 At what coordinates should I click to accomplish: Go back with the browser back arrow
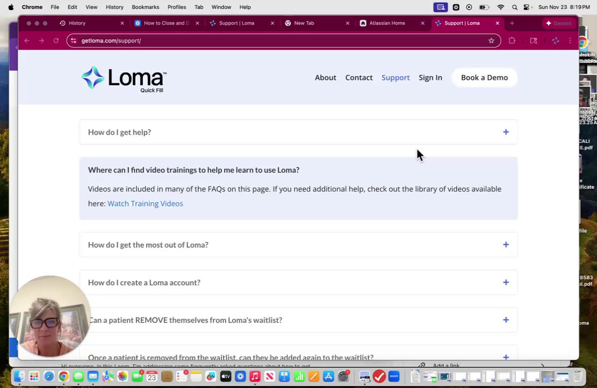pos(27,41)
